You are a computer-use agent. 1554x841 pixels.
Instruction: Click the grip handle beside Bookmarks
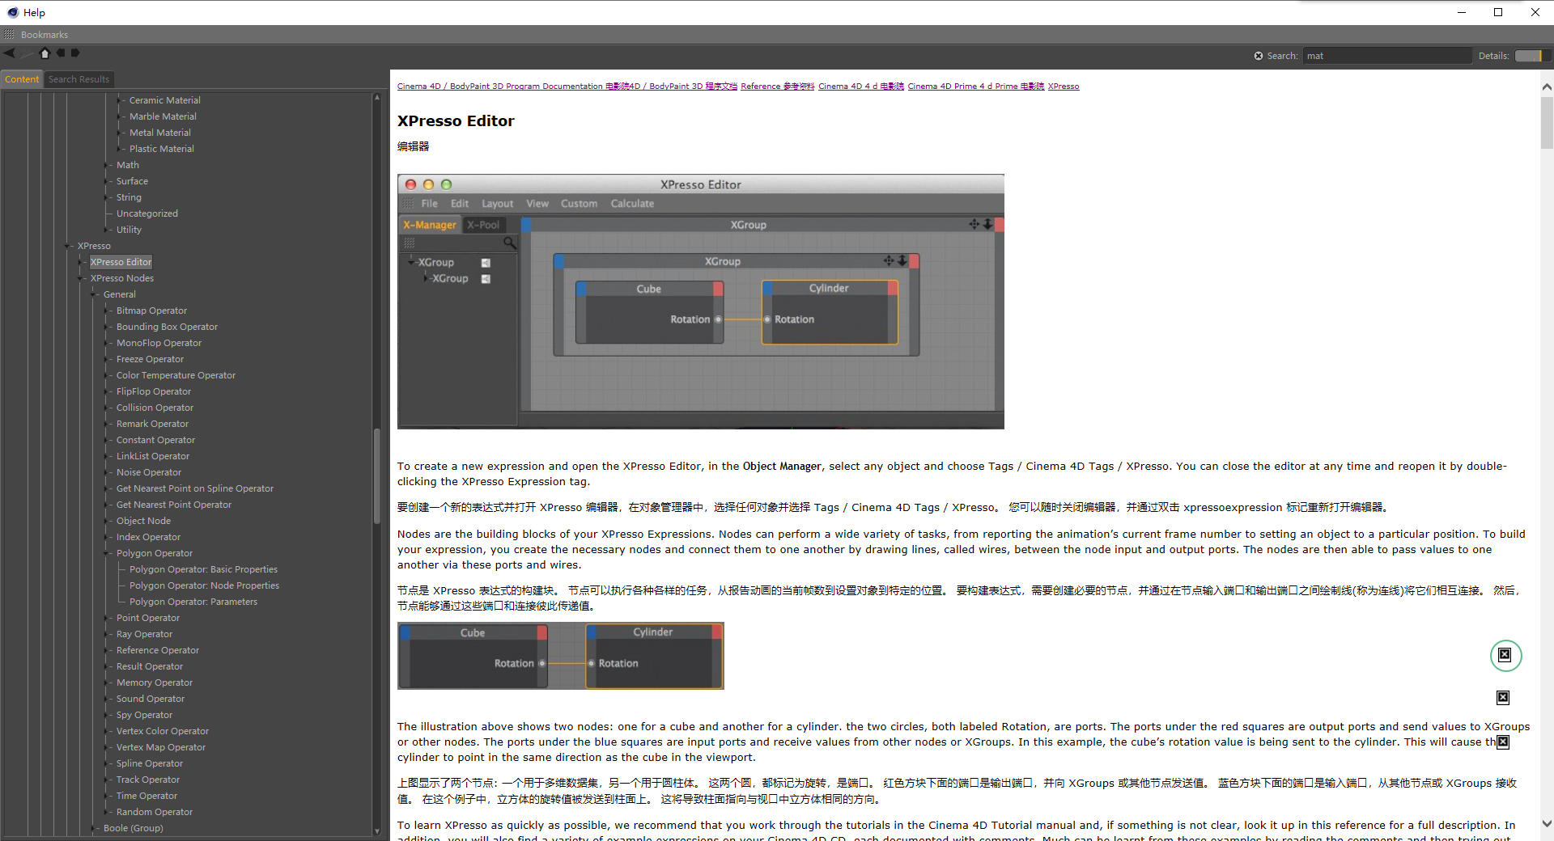[x=9, y=35]
